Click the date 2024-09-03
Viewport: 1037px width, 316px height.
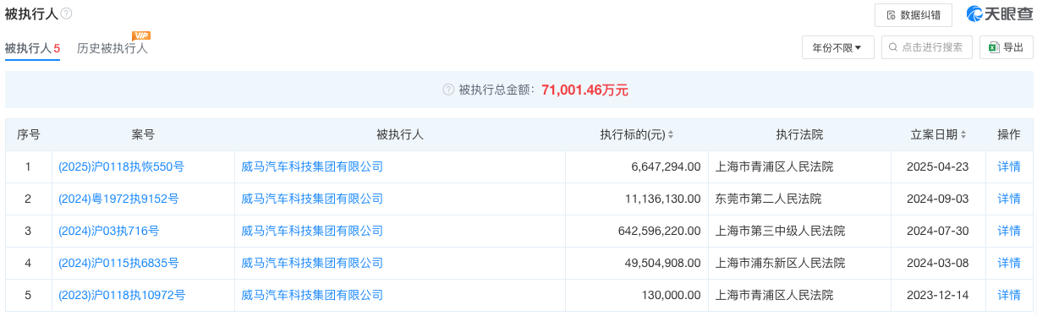pos(938,199)
